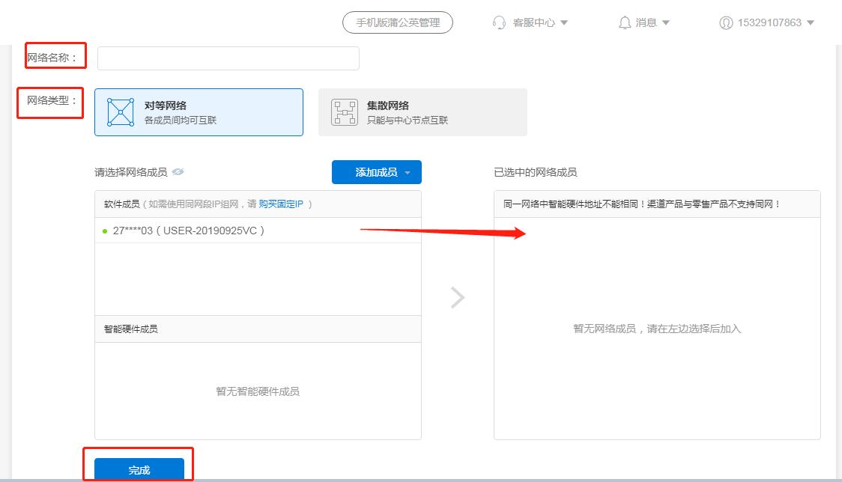
Task: Select the 对等网络 network type option
Action: click(x=198, y=112)
